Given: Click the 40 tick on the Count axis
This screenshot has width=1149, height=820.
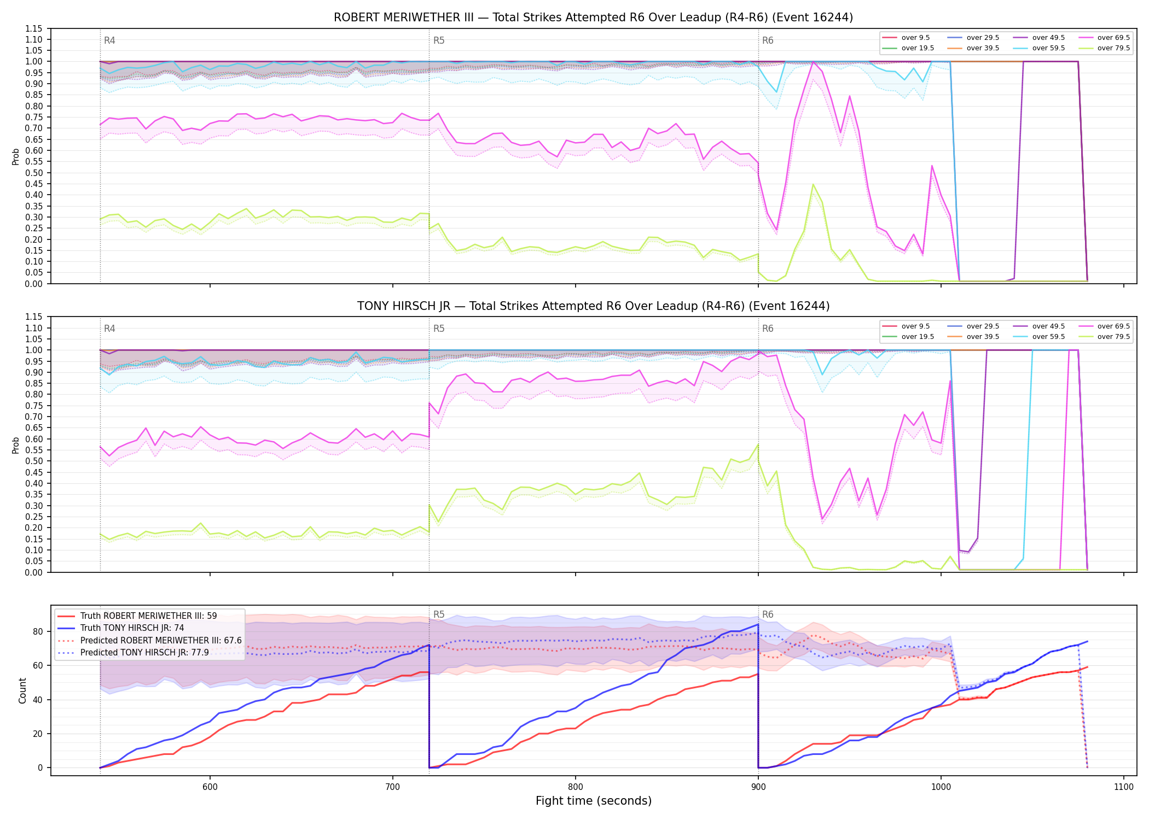Looking at the screenshot, I should point(38,700).
